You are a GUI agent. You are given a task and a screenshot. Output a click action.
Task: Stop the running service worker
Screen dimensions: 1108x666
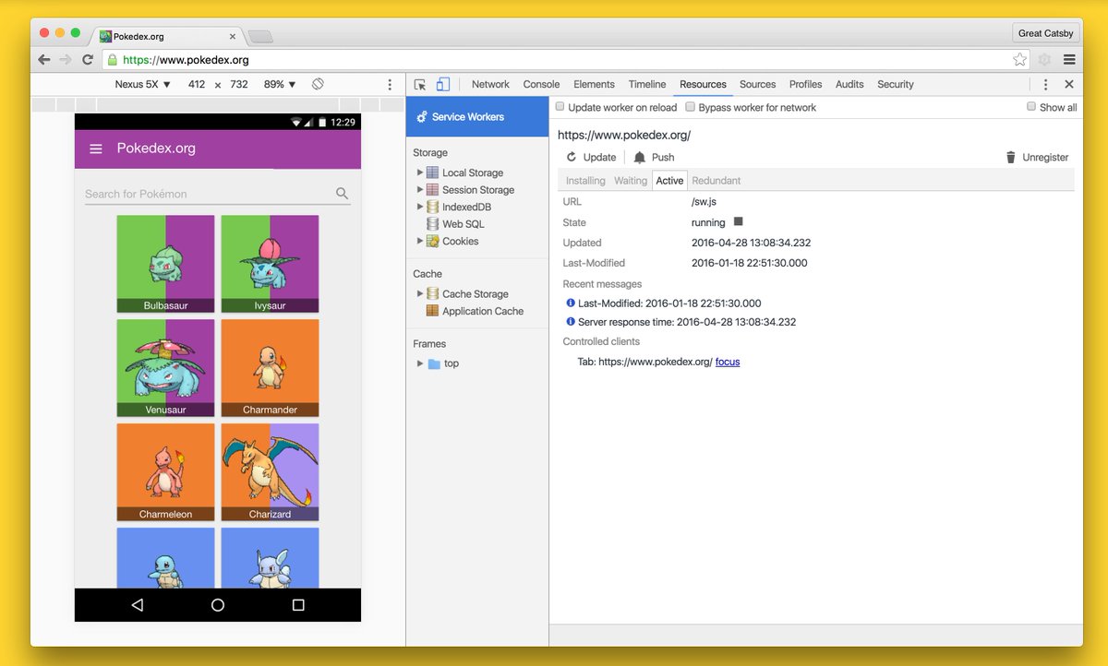pyautogui.click(x=738, y=222)
